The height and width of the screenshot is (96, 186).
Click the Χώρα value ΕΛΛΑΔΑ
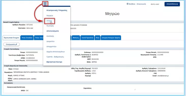click(16, 69)
